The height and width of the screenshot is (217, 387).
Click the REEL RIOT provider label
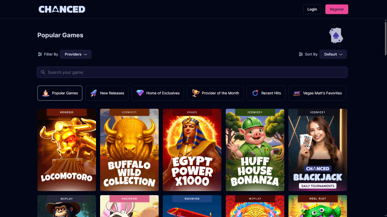pyautogui.click(x=318, y=199)
